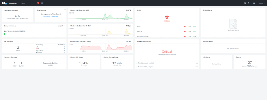This screenshot has height=100, width=267.
Task: Click the Critical Alerts widget title
Action: 207,10
